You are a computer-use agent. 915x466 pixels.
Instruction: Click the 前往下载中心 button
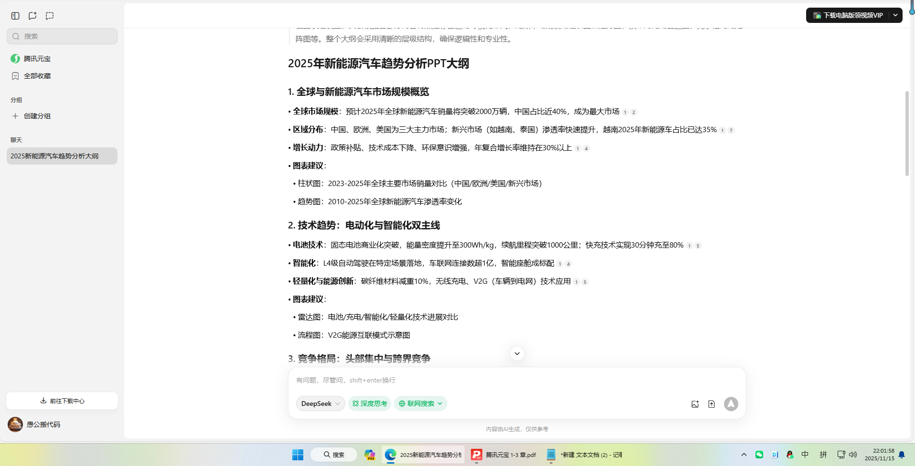(62, 401)
